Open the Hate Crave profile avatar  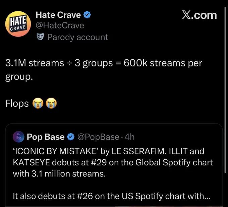coord(18,24)
